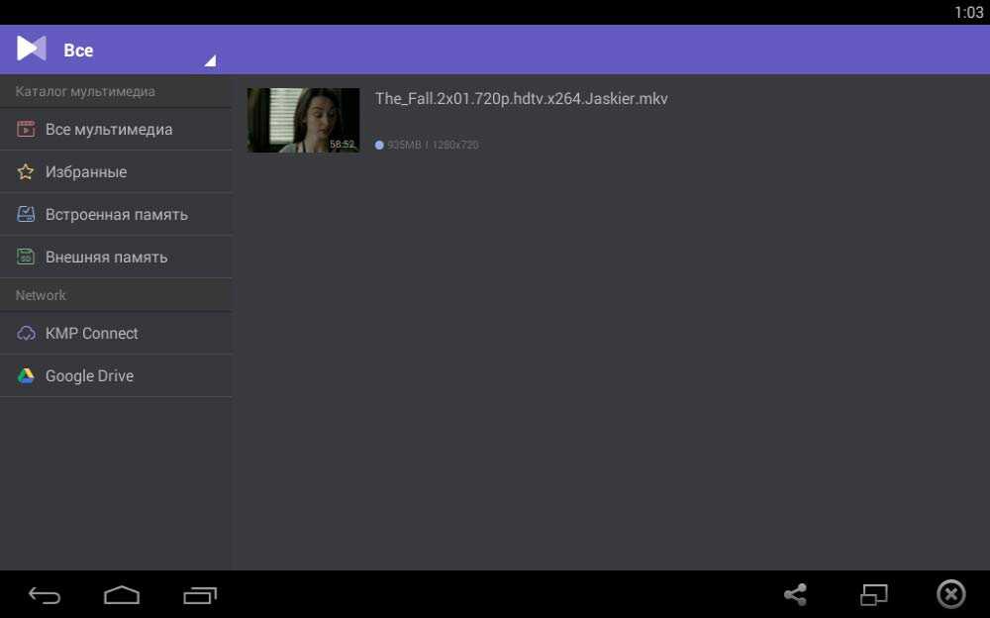The image size is (990, 618).
Task: Click the 'Network' section header
Action: coord(41,295)
